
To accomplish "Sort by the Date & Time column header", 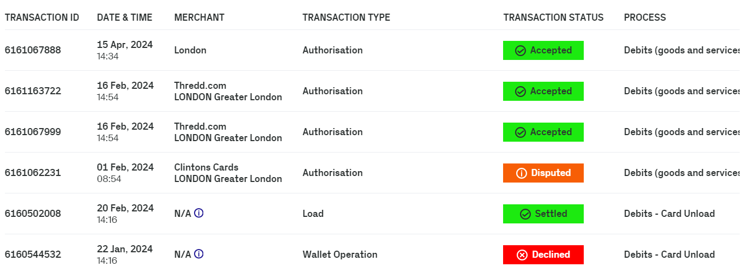I will [x=125, y=17].
